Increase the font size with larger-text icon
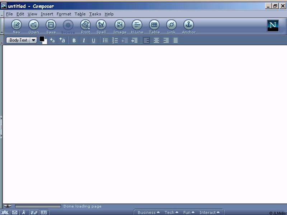The width and height of the screenshot is (287, 215). tap(62, 40)
